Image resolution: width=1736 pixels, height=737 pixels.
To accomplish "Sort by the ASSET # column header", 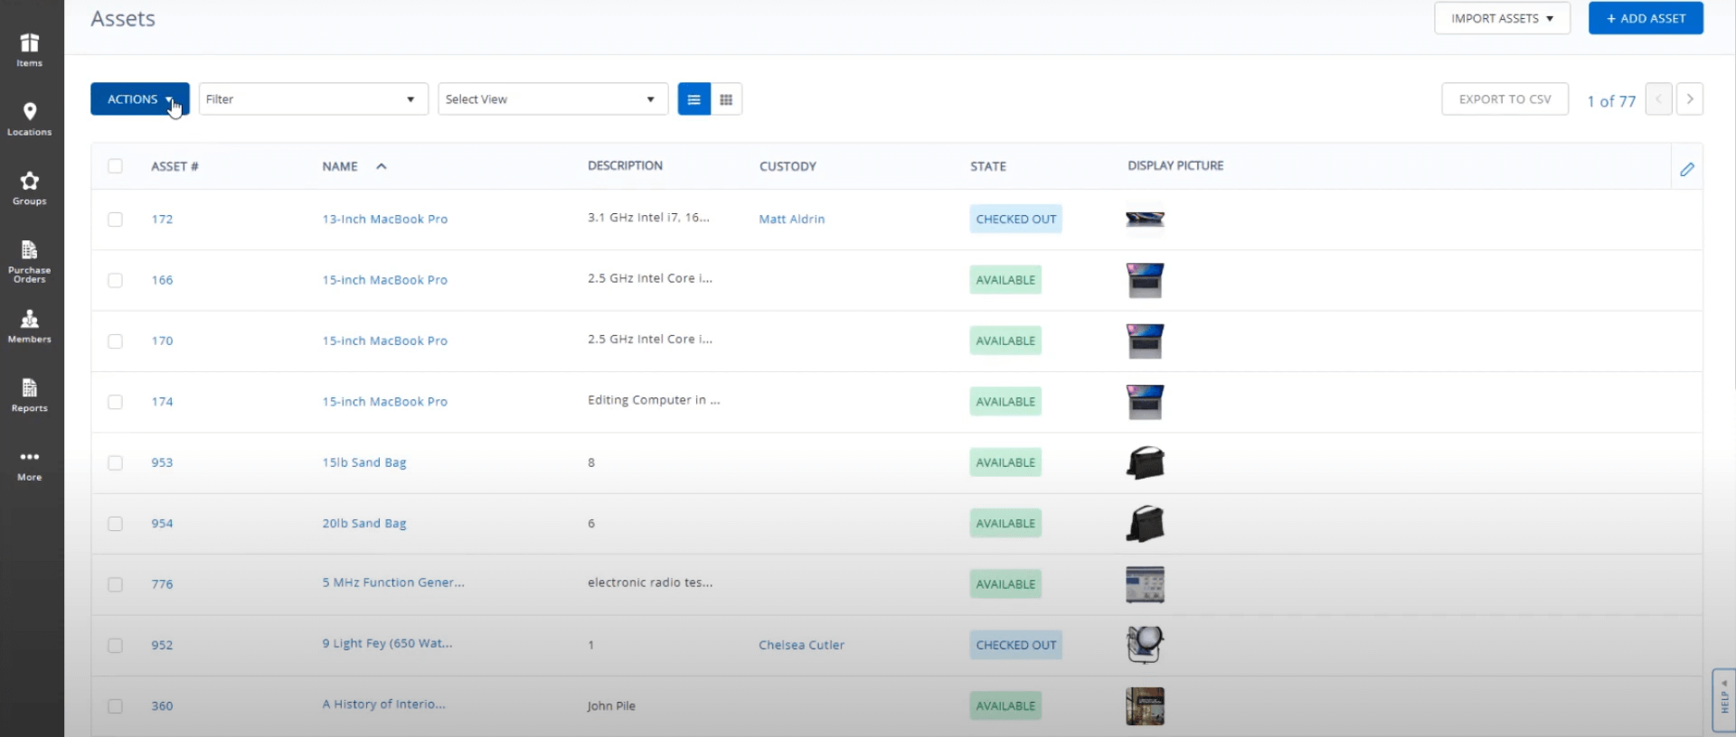I will click(175, 166).
